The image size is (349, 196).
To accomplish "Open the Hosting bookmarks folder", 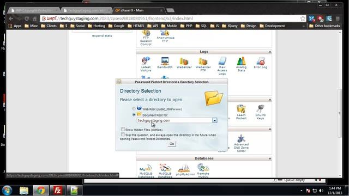I will coord(97,26).
